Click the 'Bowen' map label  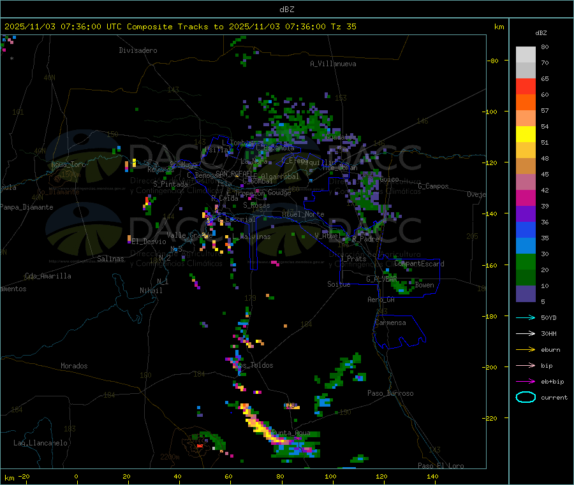click(424, 285)
